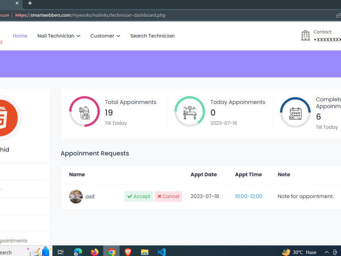Click the Contact label text
The height and width of the screenshot is (256, 341).
point(322,32)
